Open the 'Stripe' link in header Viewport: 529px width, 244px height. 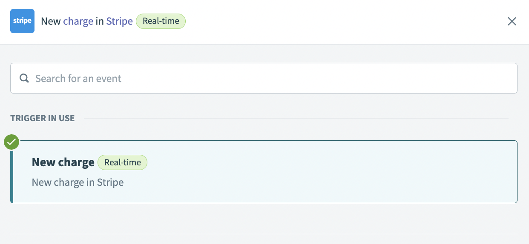tap(119, 21)
